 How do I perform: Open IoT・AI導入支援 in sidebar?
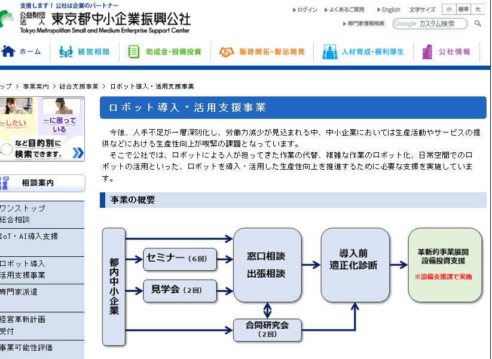(x=42, y=243)
